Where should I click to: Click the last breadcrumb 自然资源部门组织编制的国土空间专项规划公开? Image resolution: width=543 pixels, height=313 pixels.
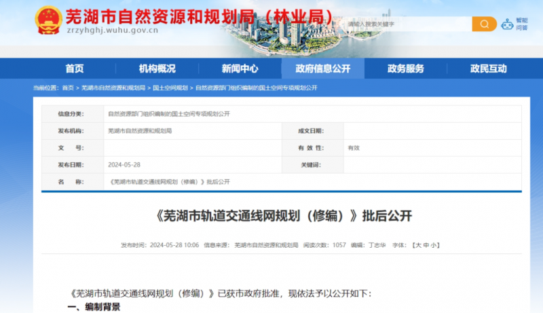pos(256,88)
